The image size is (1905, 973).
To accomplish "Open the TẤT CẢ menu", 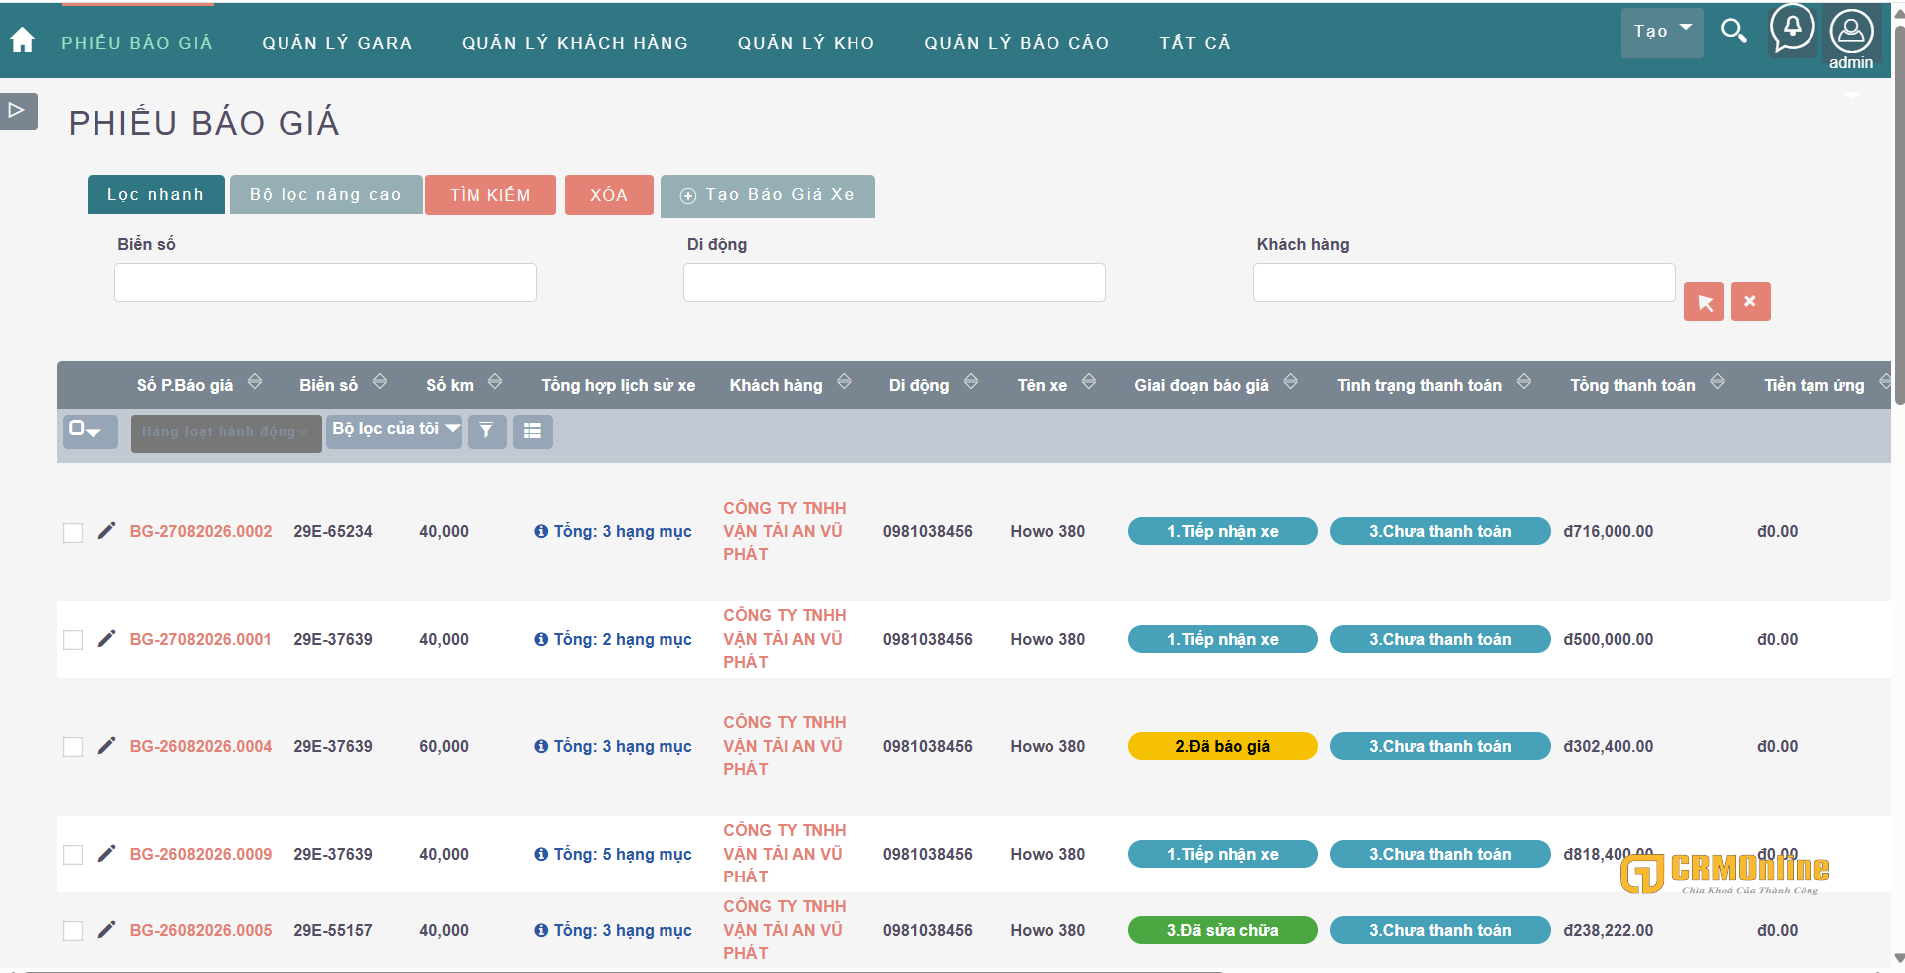I will (x=1195, y=43).
